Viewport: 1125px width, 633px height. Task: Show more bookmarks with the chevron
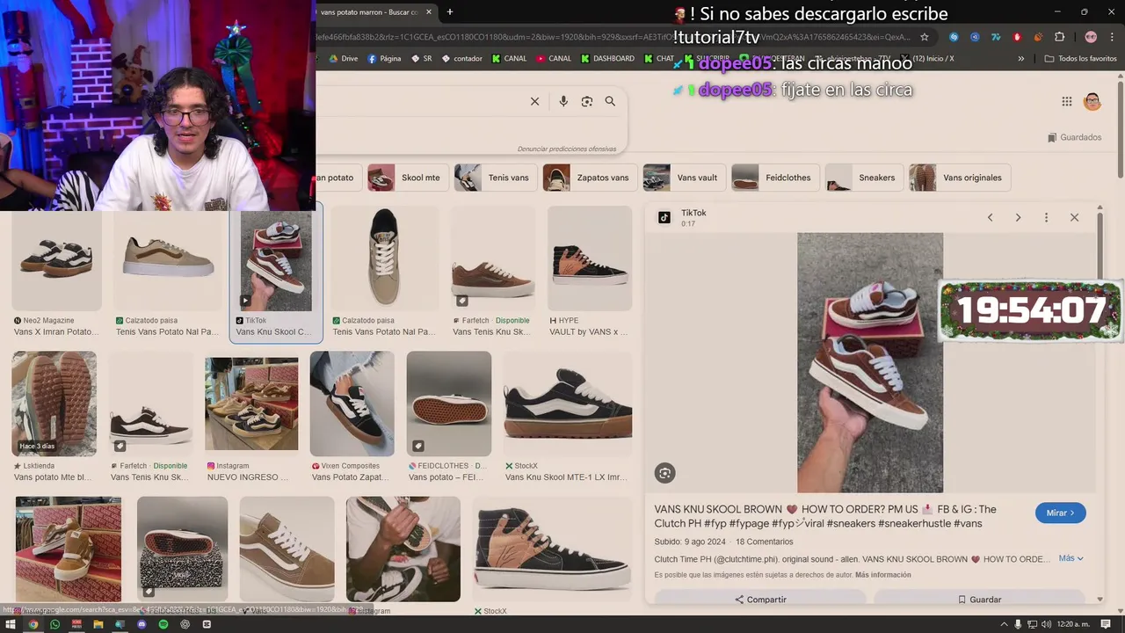coord(1020,59)
